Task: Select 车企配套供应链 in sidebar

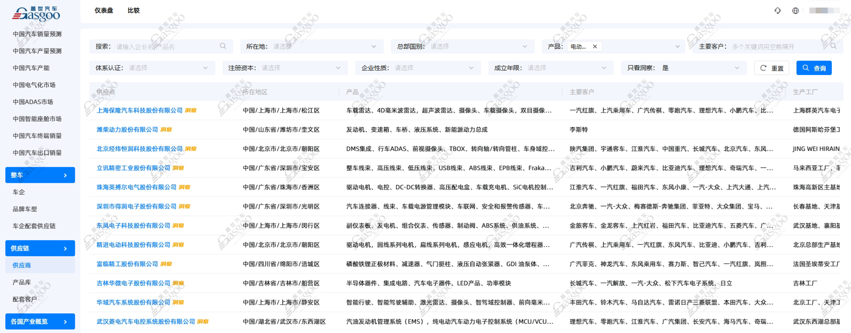Action: [x=34, y=226]
